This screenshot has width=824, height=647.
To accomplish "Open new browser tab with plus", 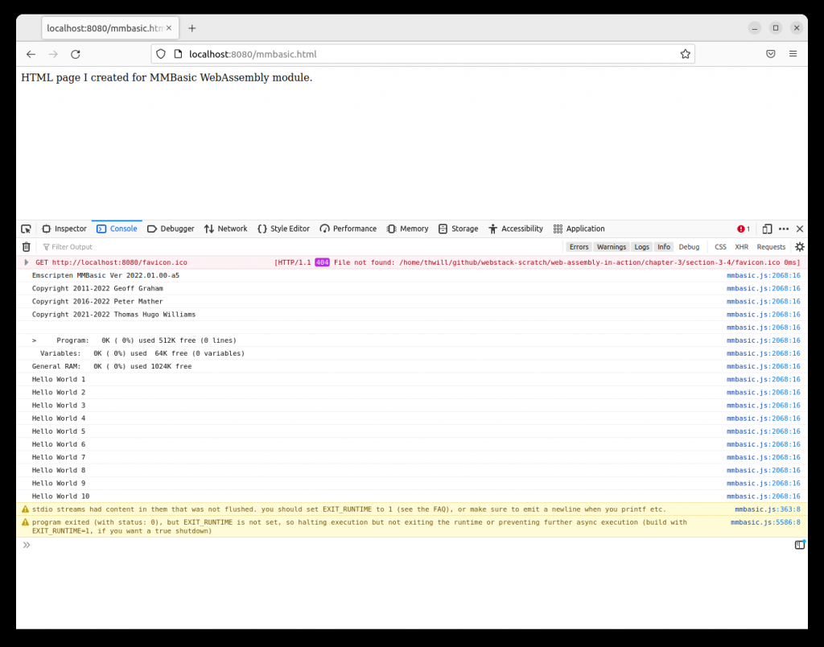I will 192,28.
